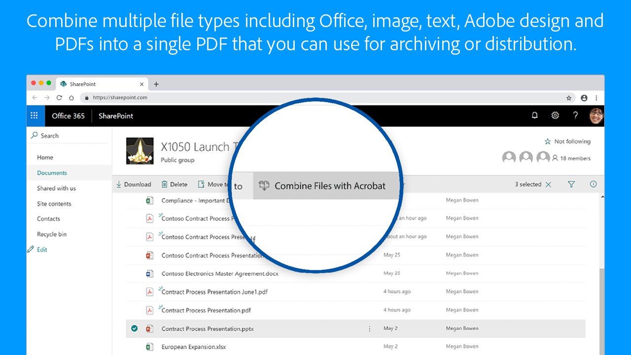Open the settings gear in SharePoint header
Viewport: 631px width, 355px height.
(x=555, y=115)
